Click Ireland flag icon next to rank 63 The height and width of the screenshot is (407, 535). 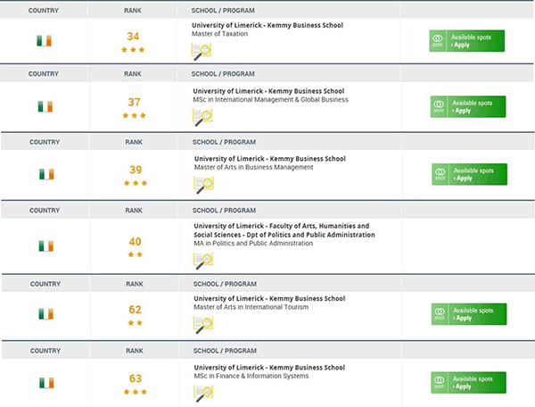[46, 383]
